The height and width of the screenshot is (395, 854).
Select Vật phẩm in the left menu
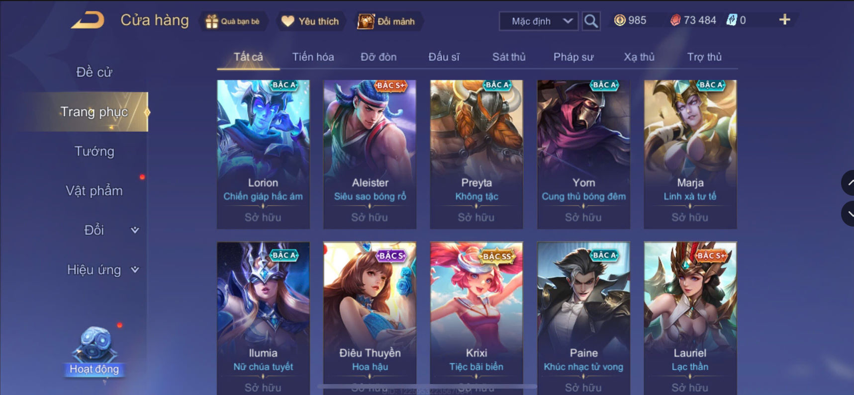point(95,191)
